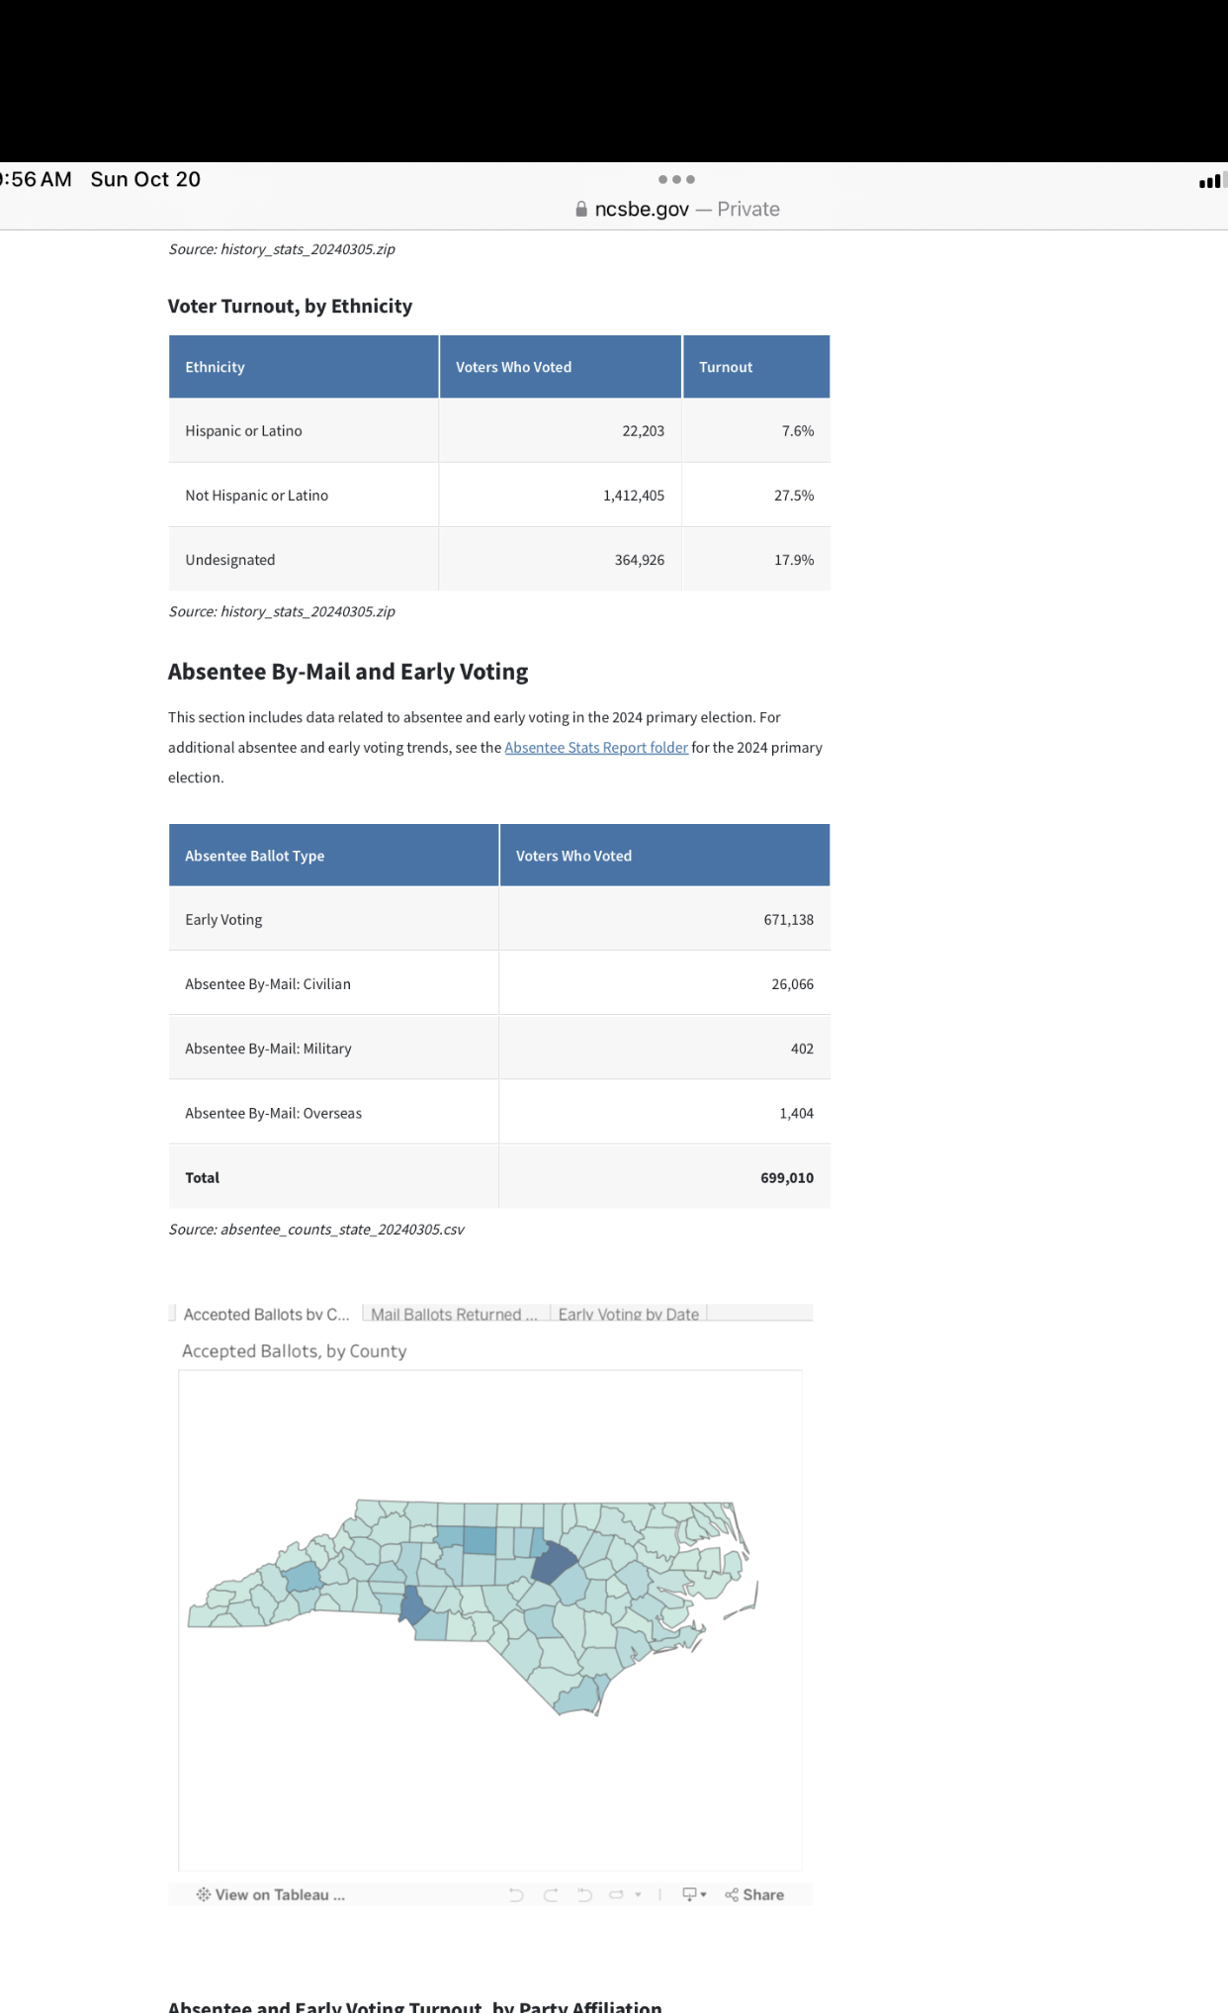Tap the Tableau redo arrow icon

(551, 1894)
